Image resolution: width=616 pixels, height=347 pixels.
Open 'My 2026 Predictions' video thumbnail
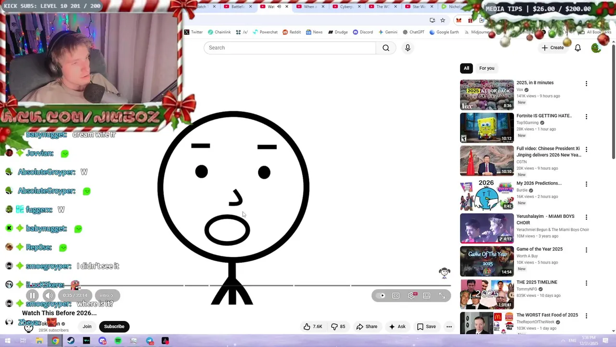coord(487,195)
